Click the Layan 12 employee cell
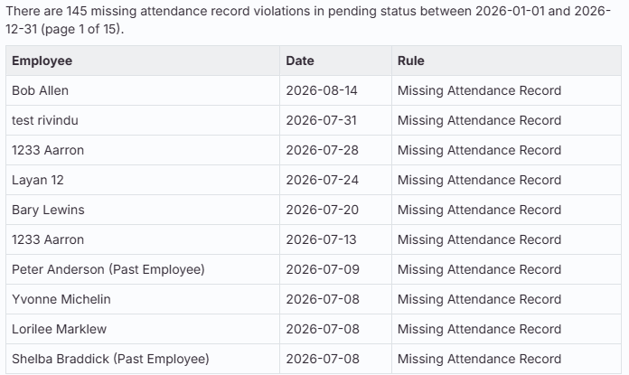Viewport: 629px width, 375px height. pos(143,180)
